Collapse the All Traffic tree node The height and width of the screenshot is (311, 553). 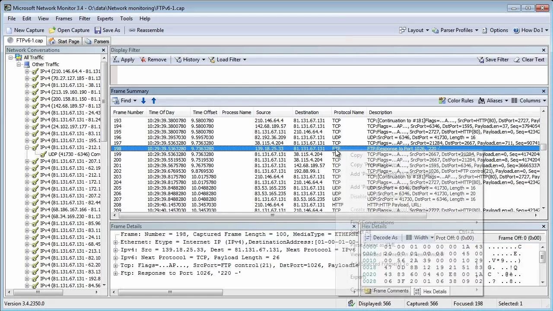click(x=11, y=57)
